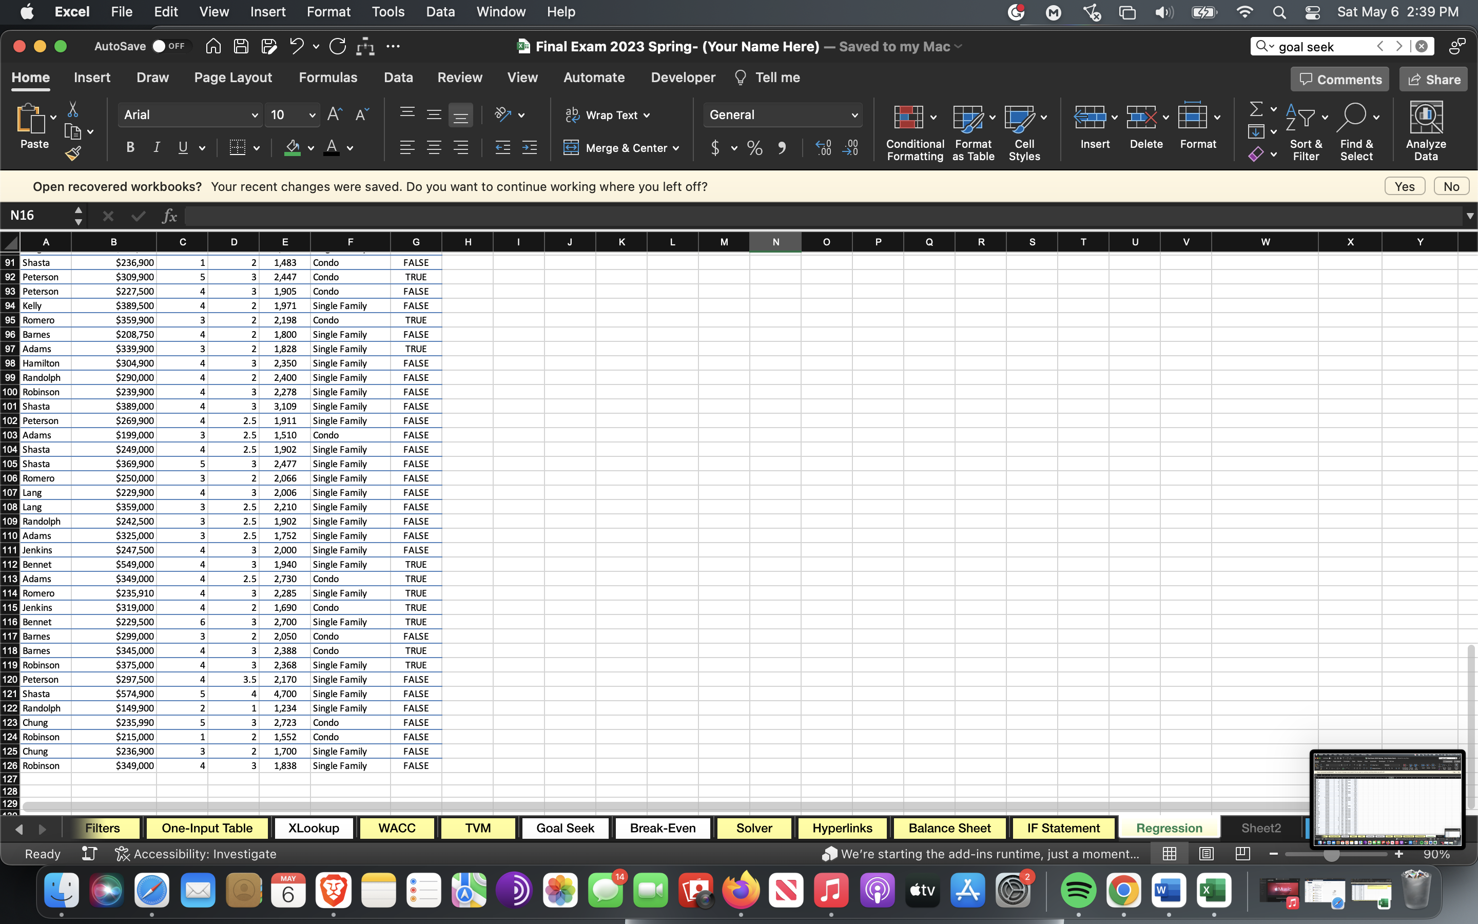Toggle Bottom Align vertical alignment
This screenshot has height=924, width=1478.
(460, 114)
